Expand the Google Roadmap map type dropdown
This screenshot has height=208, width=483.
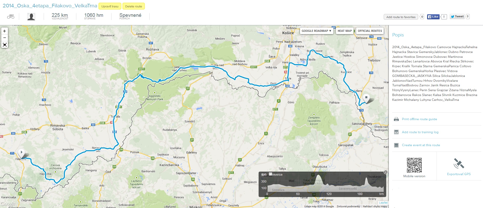[x=316, y=31]
